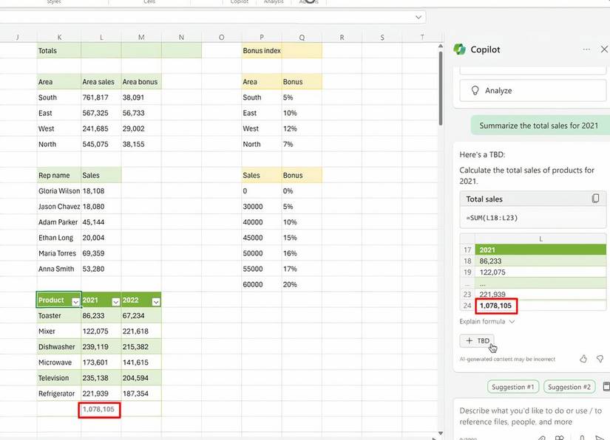Give thumbs down to Copilot response
The image size is (610, 440).
point(600,359)
